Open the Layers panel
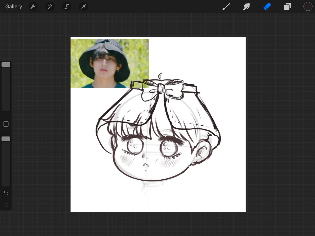The image size is (315, 236). tap(287, 7)
